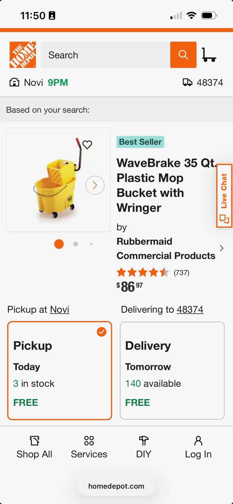
Task: Select the Delivery fulfillment option
Action: click(172, 370)
